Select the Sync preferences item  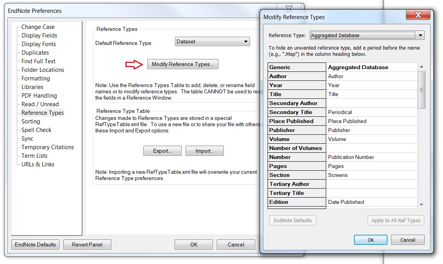(x=27, y=139)
